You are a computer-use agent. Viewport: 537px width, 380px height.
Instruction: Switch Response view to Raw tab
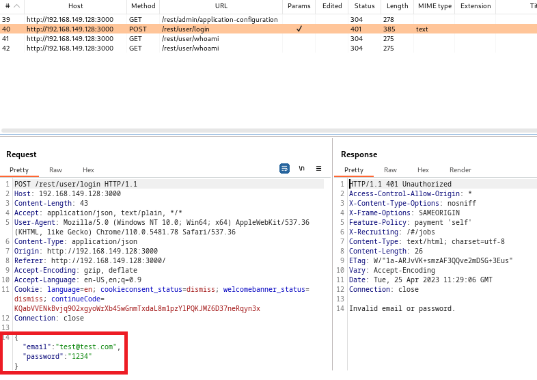point(390,170)
